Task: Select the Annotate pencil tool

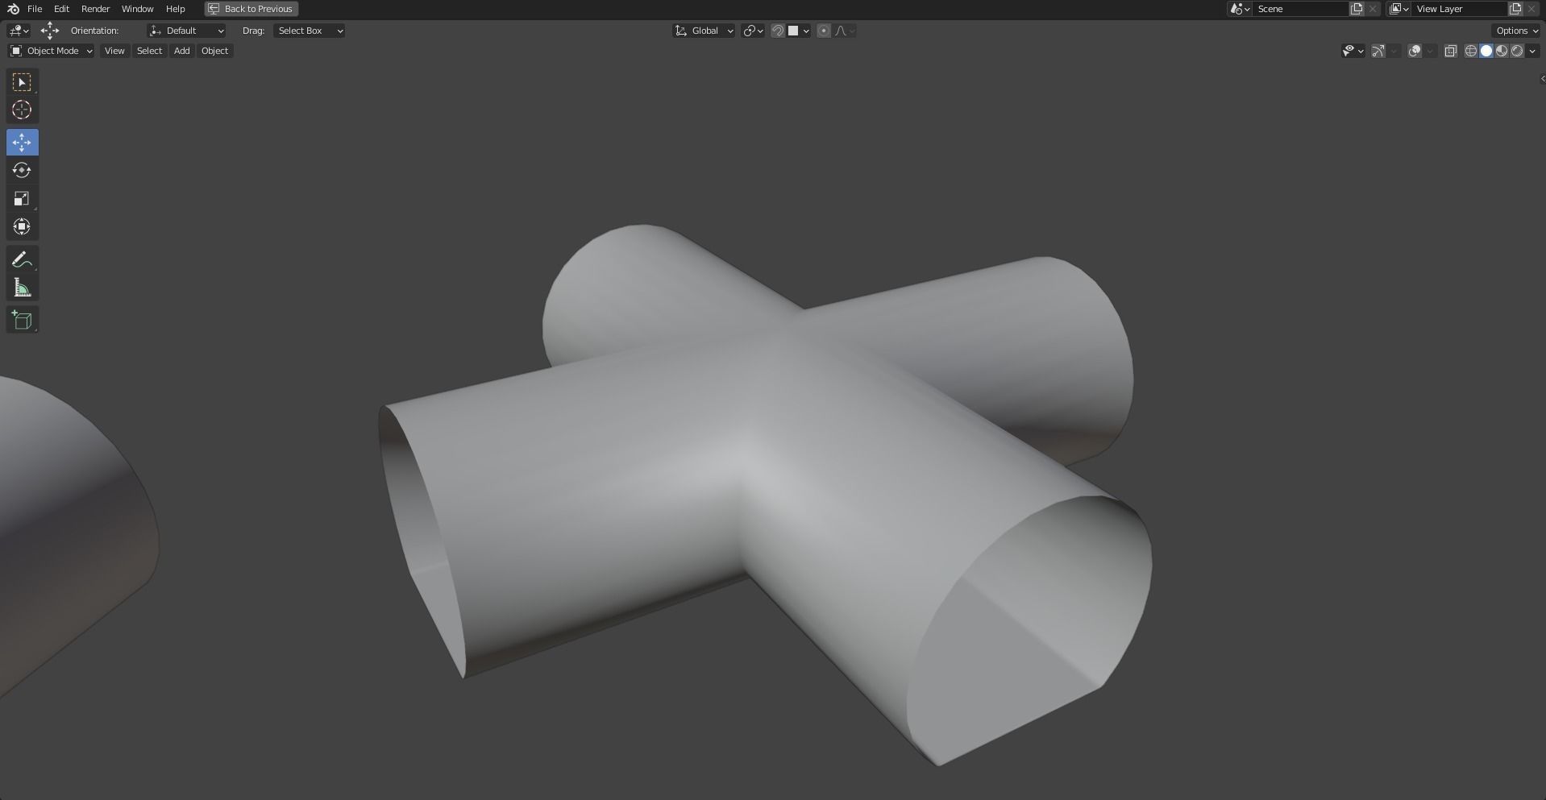Action: pos(22,259)
